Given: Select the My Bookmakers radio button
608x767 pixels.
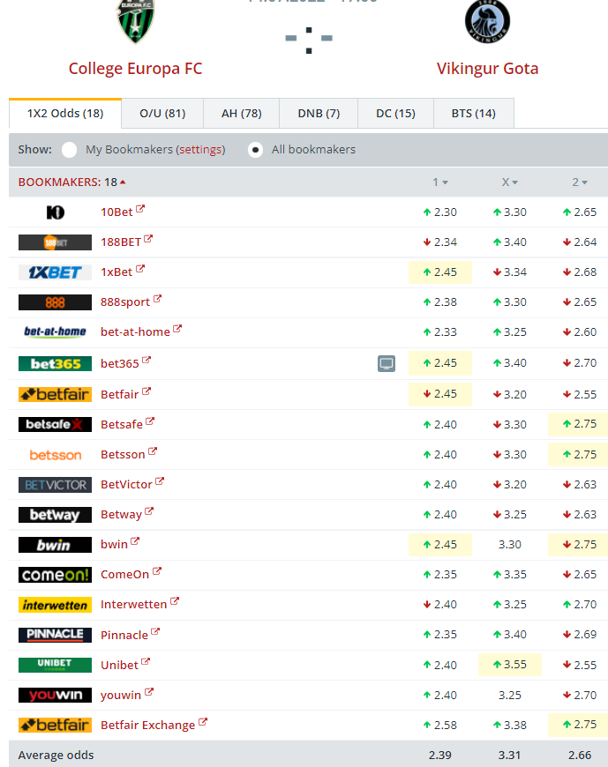Looking at the screenshot, I should (69, 150).
